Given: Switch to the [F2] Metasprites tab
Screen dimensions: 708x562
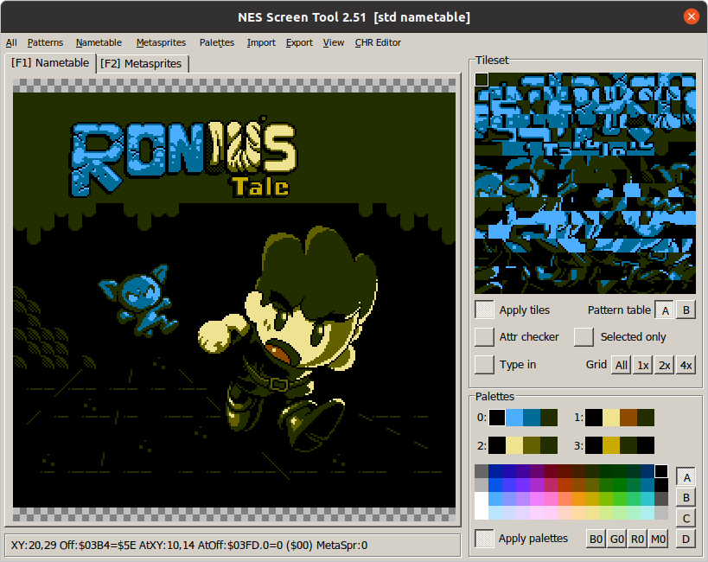Looking at the screenshot, I should tap(141, 64).
